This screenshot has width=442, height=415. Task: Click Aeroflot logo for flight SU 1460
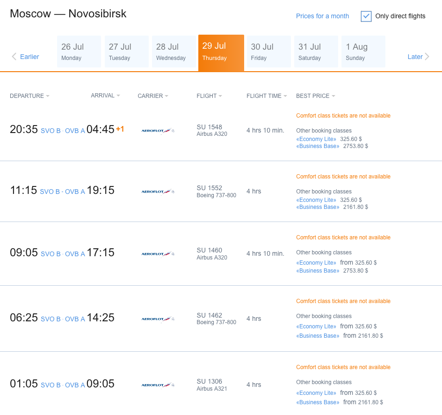pos(158,254)
